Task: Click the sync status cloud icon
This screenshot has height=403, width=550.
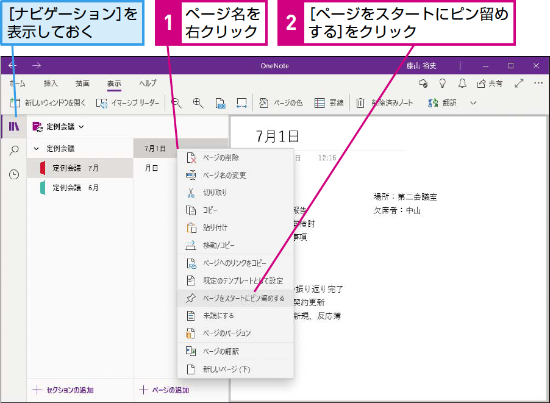Action: coord(423,84)
